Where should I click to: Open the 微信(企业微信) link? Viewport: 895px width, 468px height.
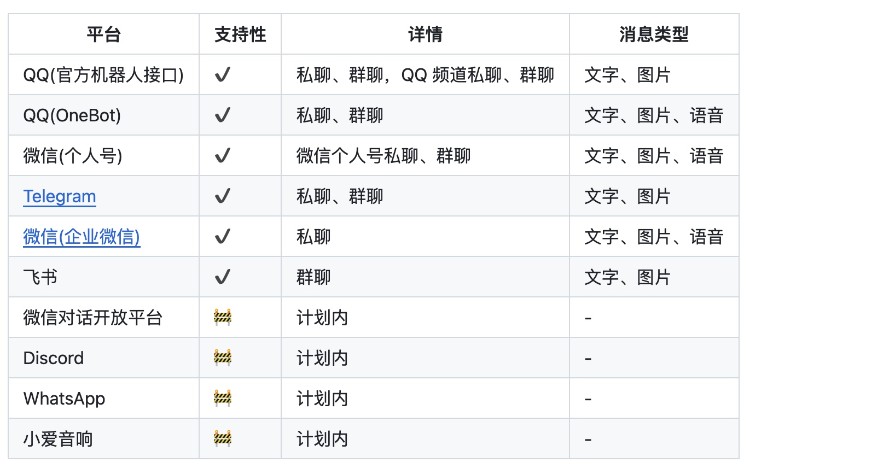click(82, 237)
